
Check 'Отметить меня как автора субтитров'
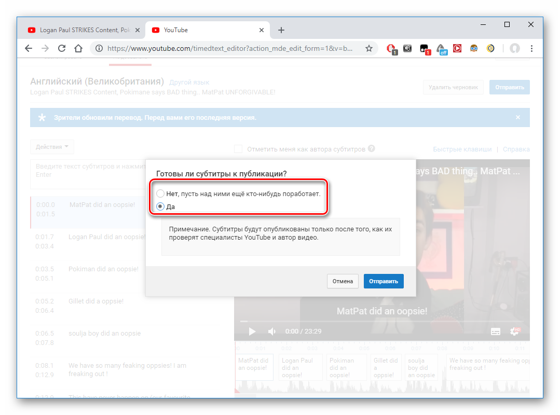[x=238, y=149]
